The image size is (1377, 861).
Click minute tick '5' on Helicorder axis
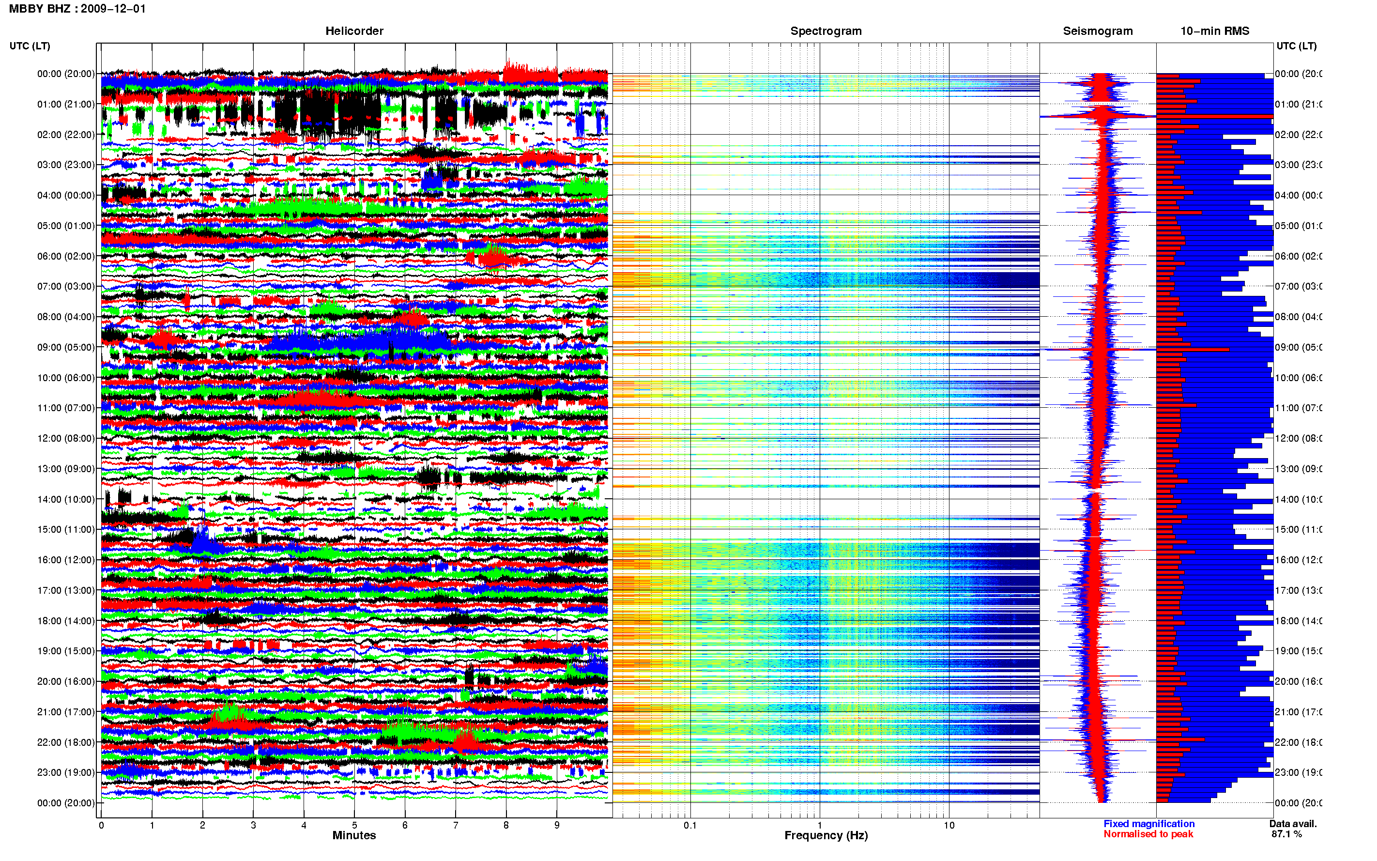354,825
